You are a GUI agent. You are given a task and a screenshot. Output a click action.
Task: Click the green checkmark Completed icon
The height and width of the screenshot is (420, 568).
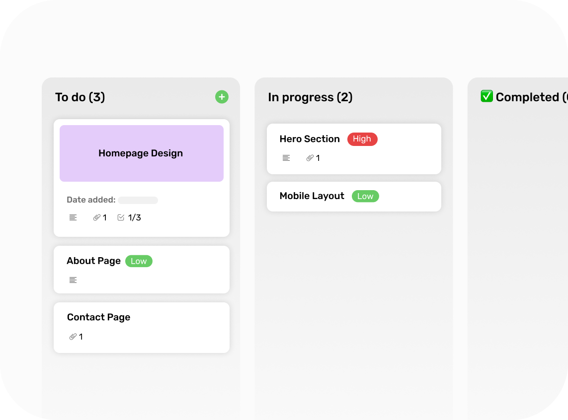(x=487, y=97)
